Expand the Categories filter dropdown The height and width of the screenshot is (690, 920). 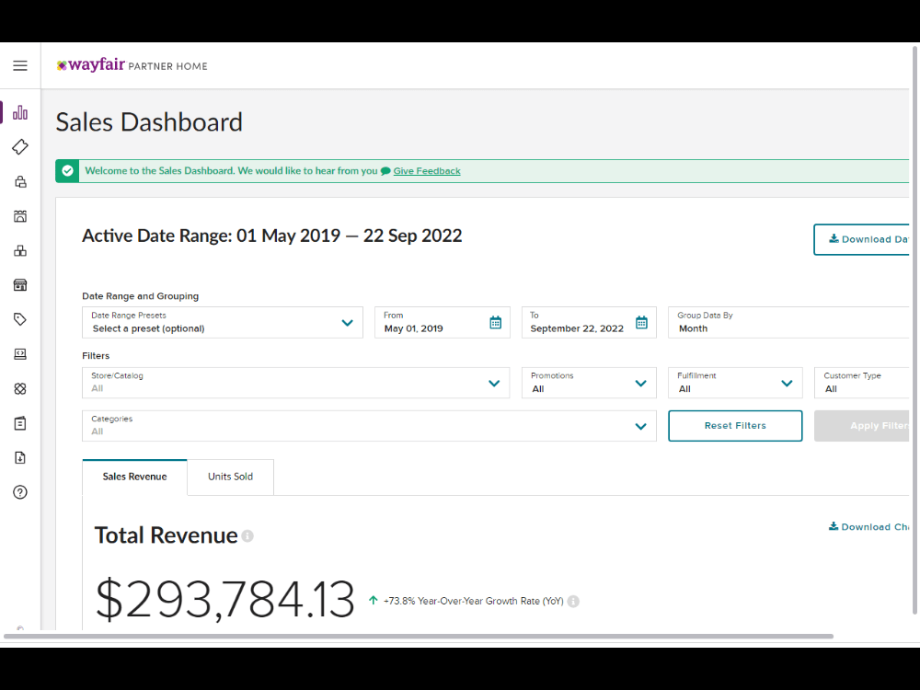tap(369, 425)
